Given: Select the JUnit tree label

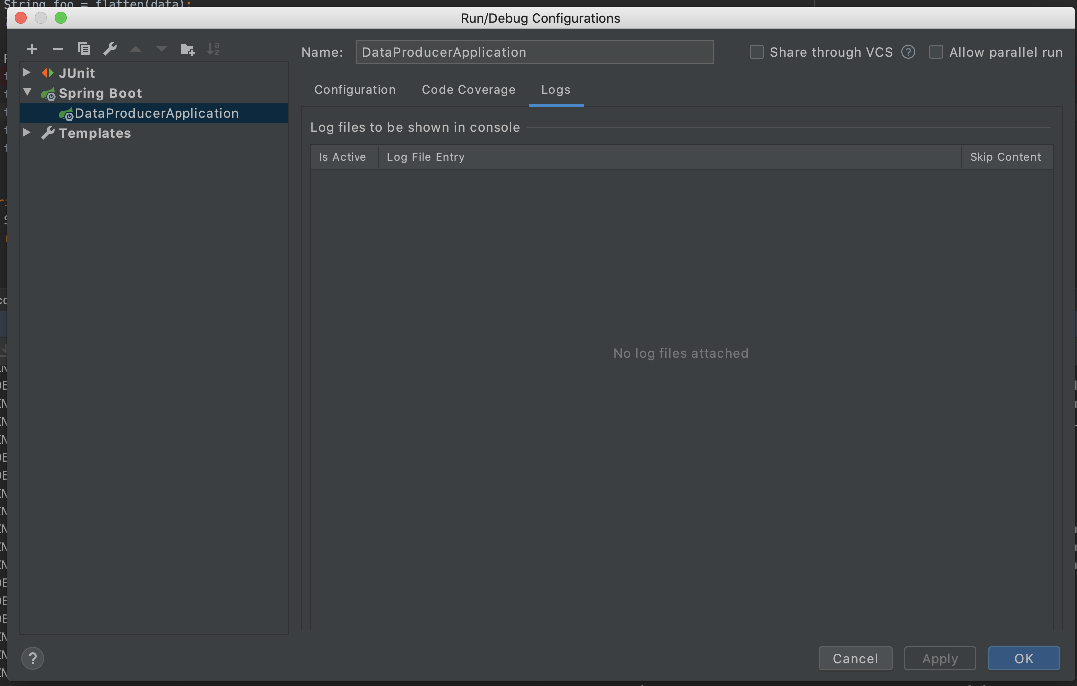Looking at the screenshot, I should pos(77,73).
